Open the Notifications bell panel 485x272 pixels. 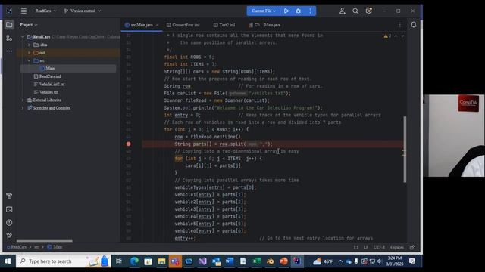coord(413,25)
